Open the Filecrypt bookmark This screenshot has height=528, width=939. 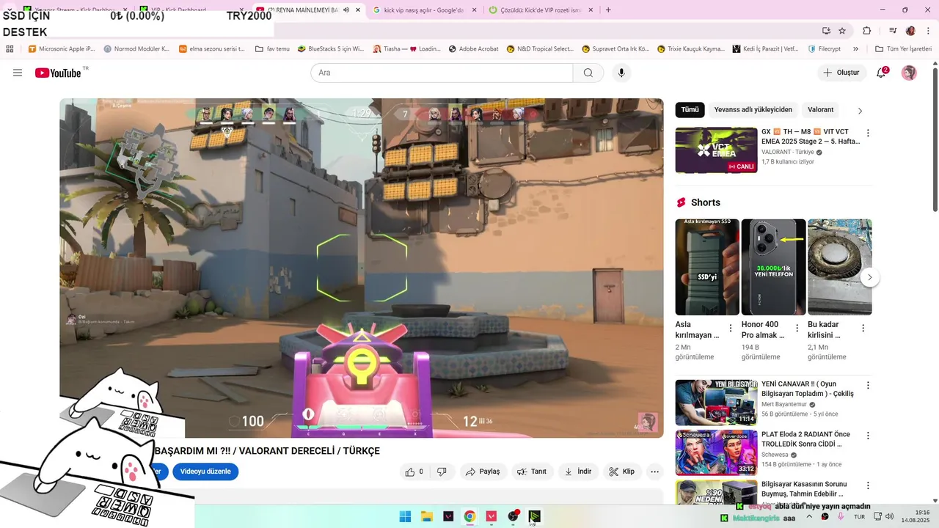point(824,49)
